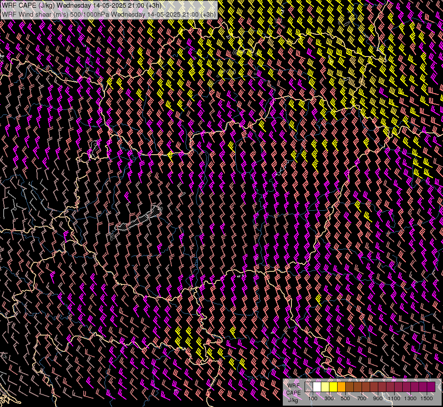Click the hatched Lake Balaton shape on map
The image size is (443, 407).
click(x=138, y=219)
